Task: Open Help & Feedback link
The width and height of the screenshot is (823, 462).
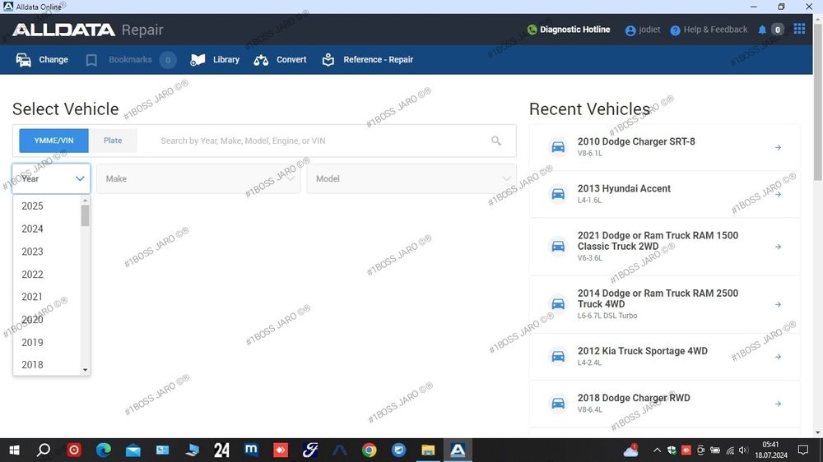Action: pyautogui.click(x=715, y=30)
